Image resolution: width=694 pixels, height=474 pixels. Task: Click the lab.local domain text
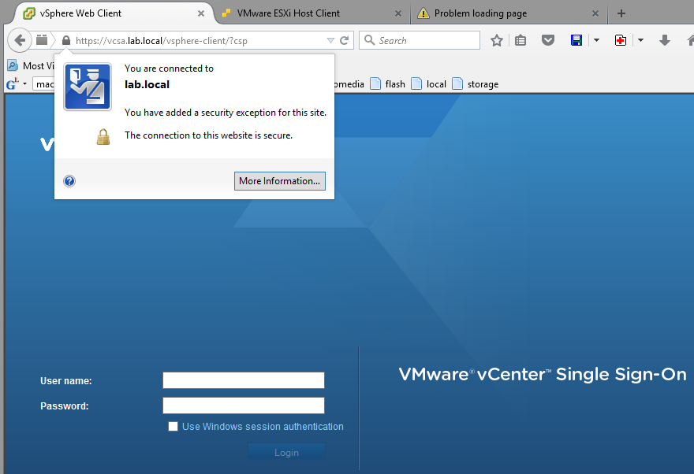pos(147,84)
